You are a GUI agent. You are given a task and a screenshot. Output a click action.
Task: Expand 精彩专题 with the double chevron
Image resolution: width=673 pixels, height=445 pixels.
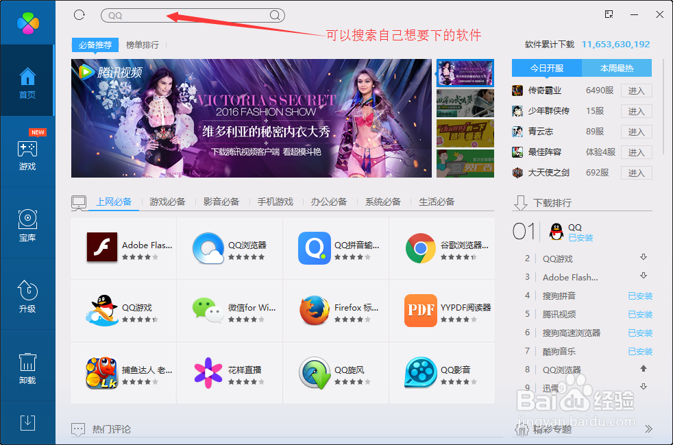pyautogui.click(x=648, y=429)
